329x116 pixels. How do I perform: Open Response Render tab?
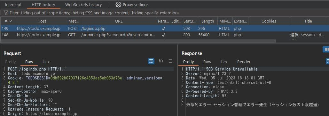244,62
